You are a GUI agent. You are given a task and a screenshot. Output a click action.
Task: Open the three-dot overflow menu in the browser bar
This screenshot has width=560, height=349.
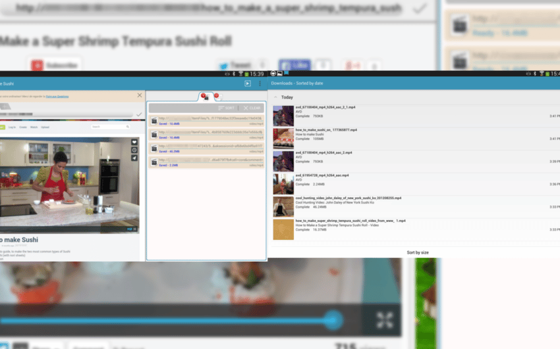(260, 83)
